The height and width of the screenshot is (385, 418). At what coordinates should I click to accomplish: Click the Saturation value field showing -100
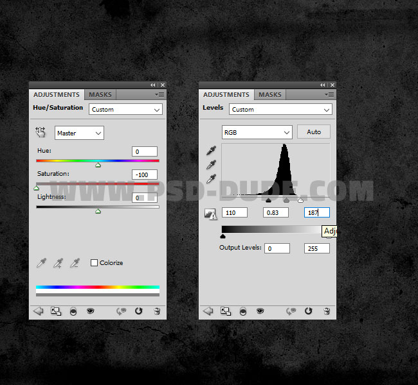click(x=145, y=175)
